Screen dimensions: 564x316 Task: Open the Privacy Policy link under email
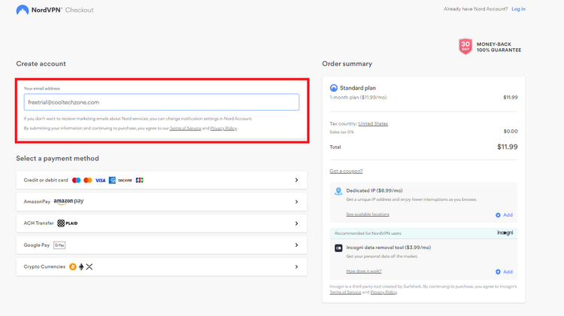(223, 128)
